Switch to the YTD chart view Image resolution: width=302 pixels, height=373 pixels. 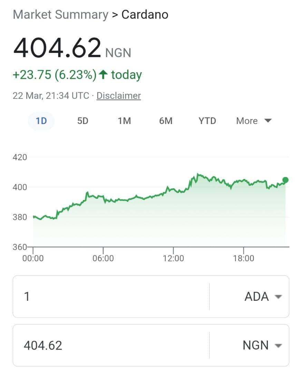[x=207, y=121]
